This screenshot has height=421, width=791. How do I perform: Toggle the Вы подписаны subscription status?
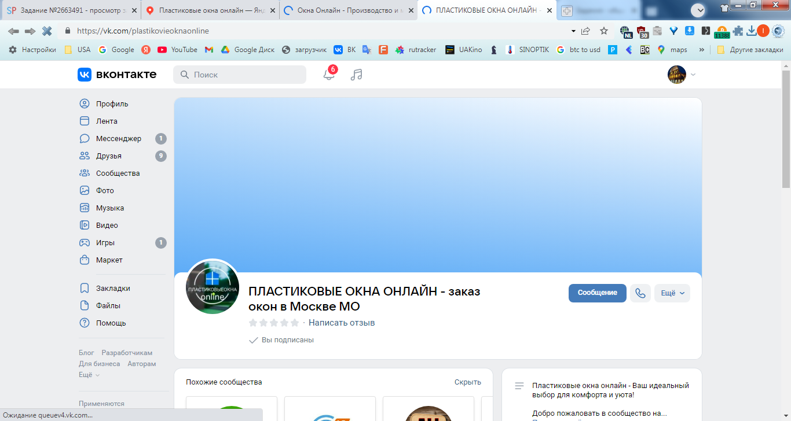[x=281, y=340]
